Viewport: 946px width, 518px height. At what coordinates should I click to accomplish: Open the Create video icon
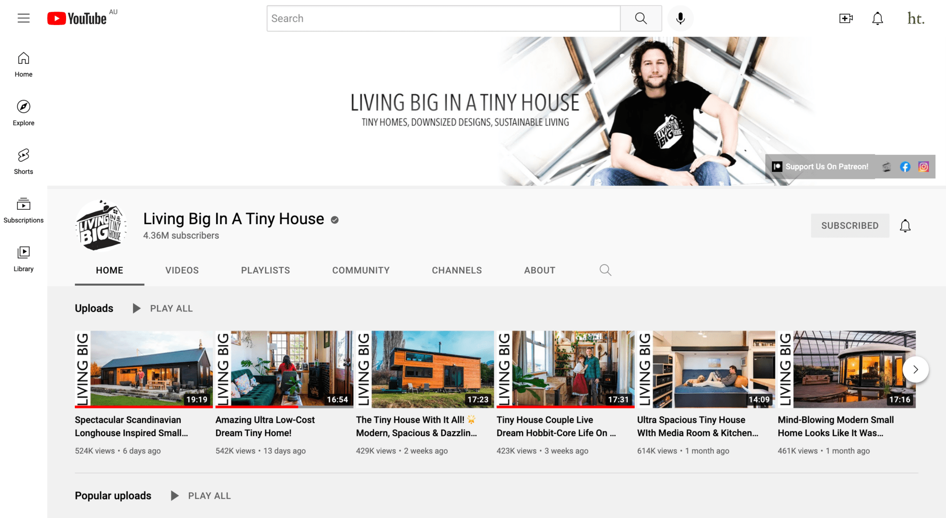846,18
